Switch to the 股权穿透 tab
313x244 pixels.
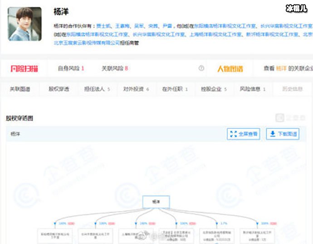point(59,89)
